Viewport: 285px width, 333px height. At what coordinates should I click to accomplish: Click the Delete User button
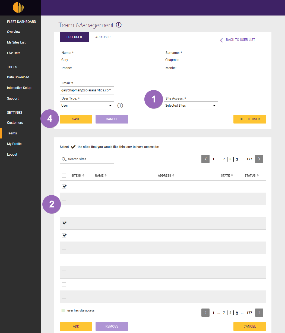click(250, 119)
